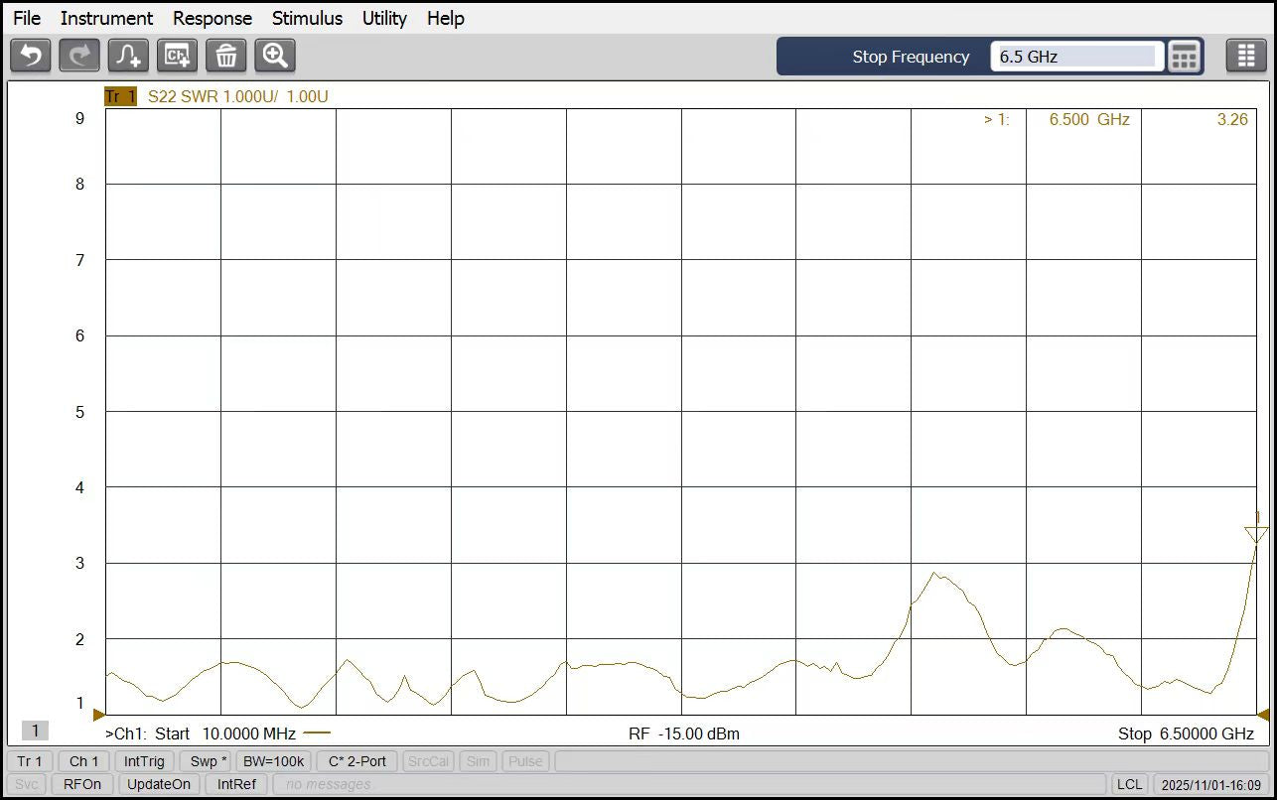Open the Help menu
Image resolution: width=1277 pixels, height=800 pixels.
(x=446, y=18)
